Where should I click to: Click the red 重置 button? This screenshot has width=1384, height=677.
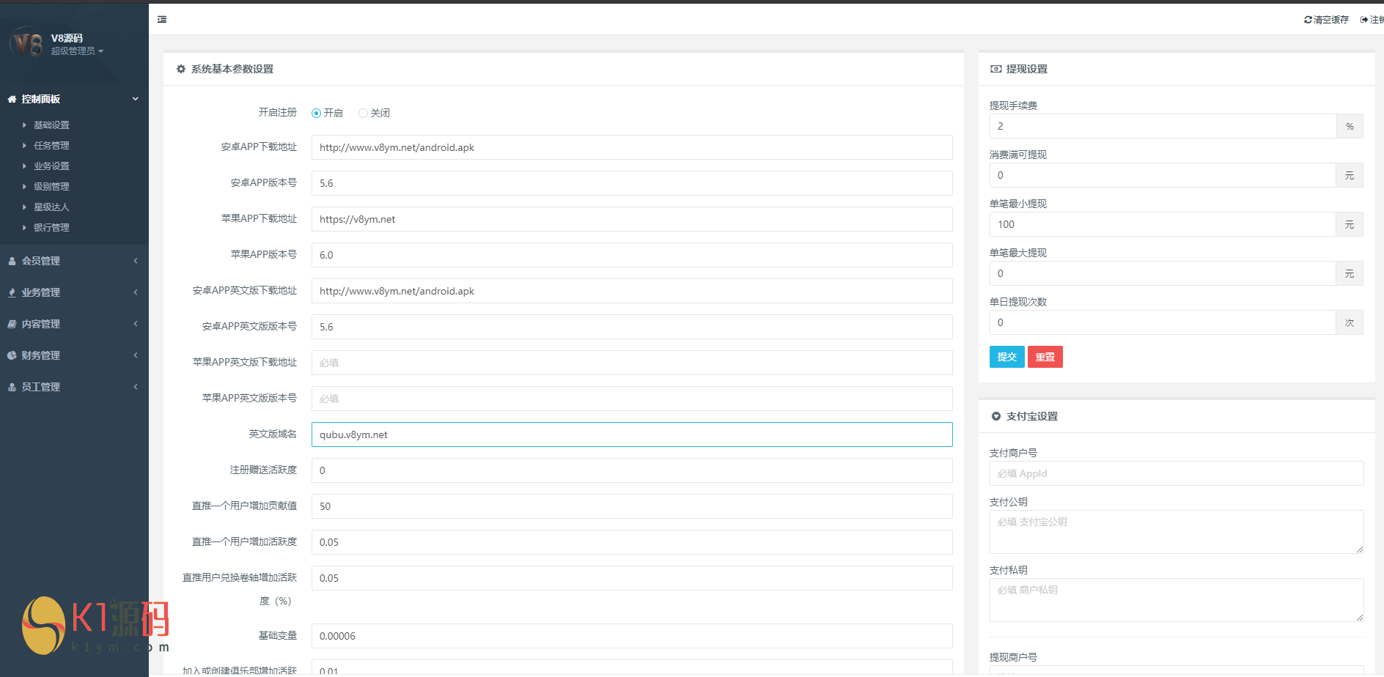[1045, 357]
